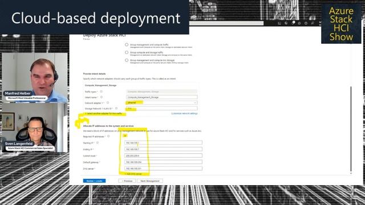Image resolution: width=365 pixels, height=205 pixels.
Task: Show info tooltip for Intent name
Action: coord(102,97)
